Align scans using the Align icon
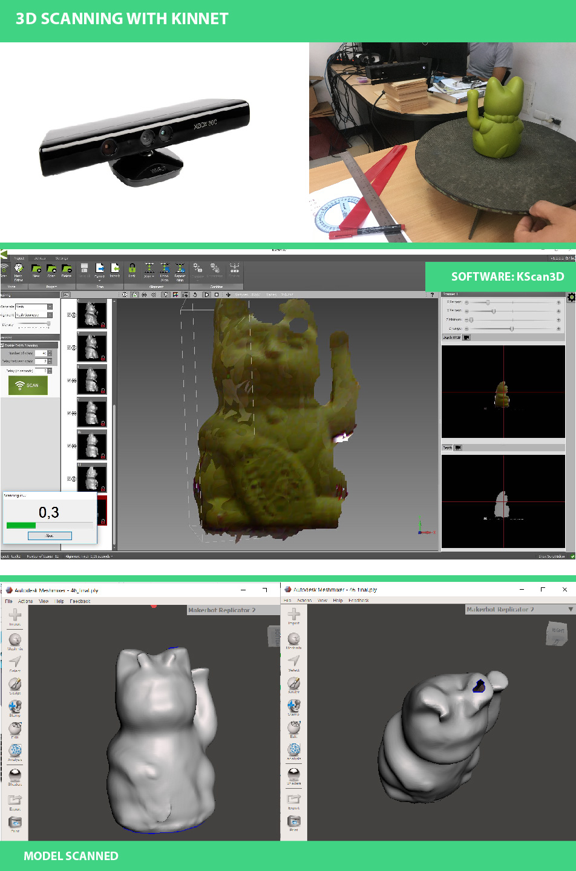The height and width of the screenshot is (871, 576). [149, 270]
